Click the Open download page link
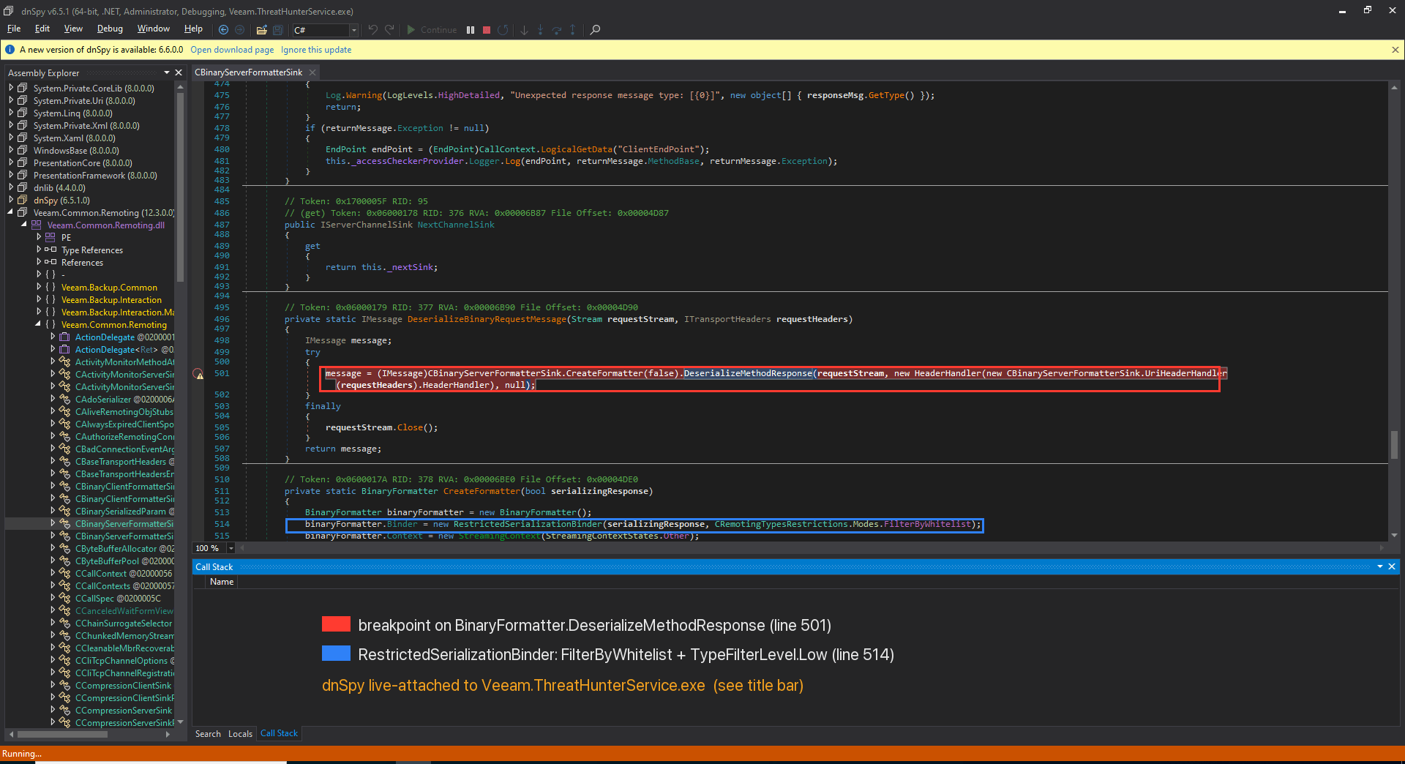Viewport: 1405px width, 764px height. [x=232, y=50]
